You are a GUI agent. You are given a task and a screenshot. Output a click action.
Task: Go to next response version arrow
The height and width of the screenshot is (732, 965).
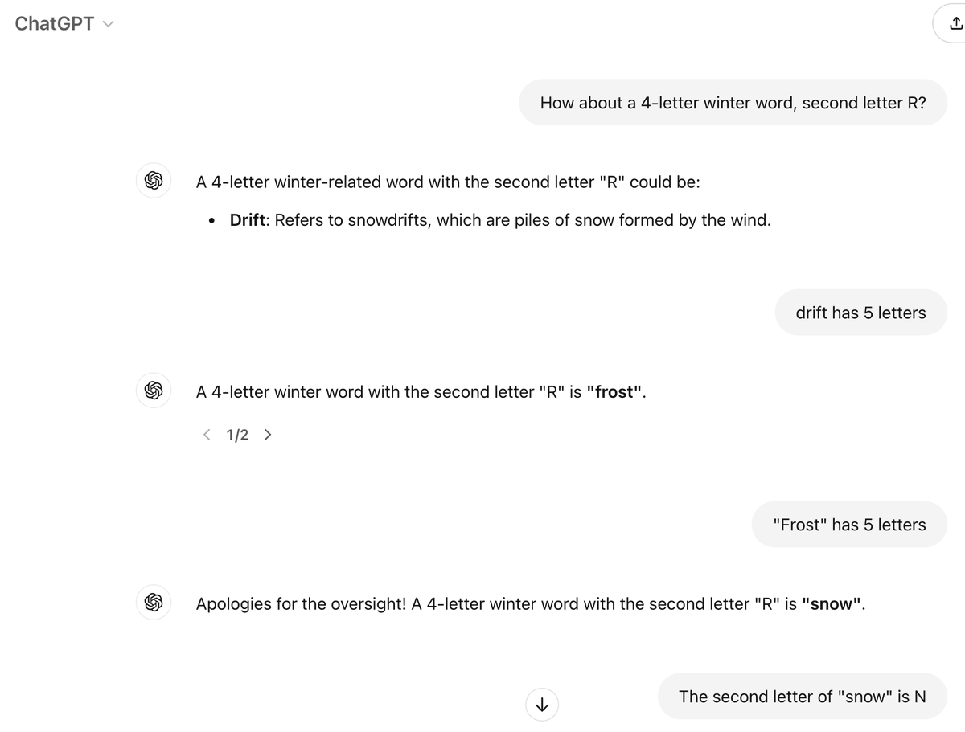click(267, 435)
